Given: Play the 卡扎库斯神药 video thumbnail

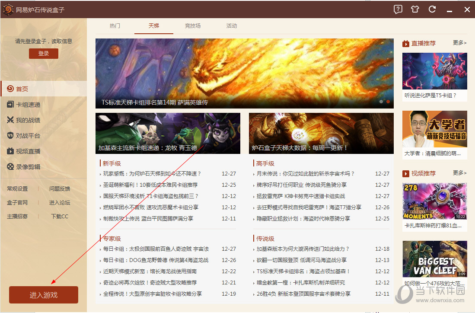Looking at the screenshot, I should point(434,201).
